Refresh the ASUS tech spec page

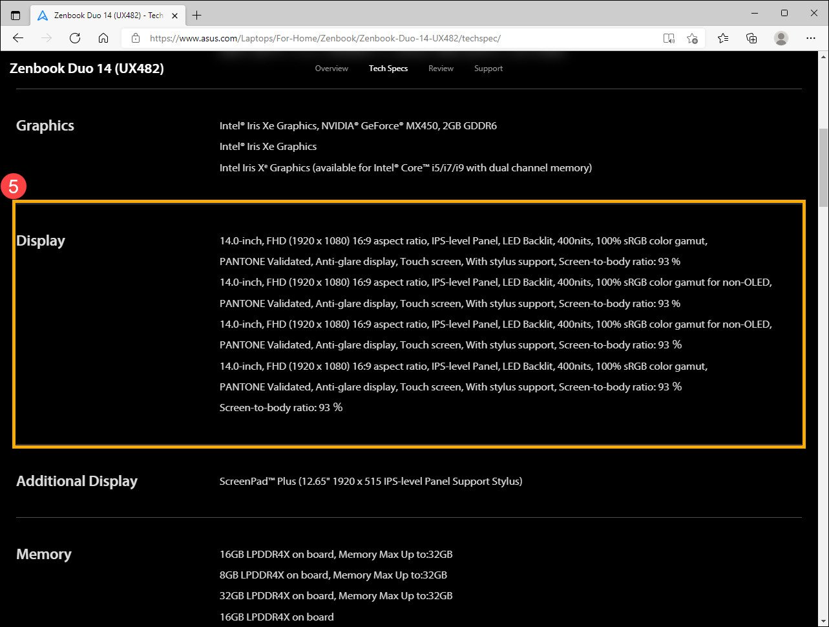point(75,38)
